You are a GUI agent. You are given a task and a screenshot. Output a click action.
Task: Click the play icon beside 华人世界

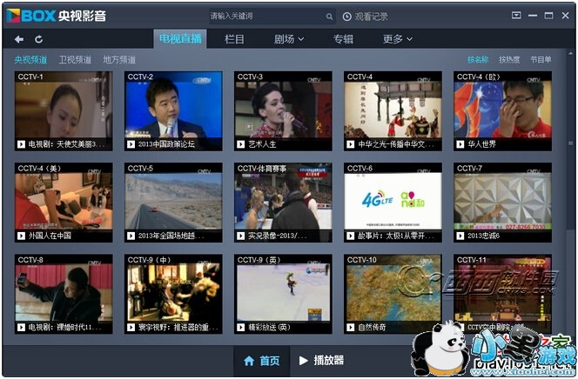point(460,144)
